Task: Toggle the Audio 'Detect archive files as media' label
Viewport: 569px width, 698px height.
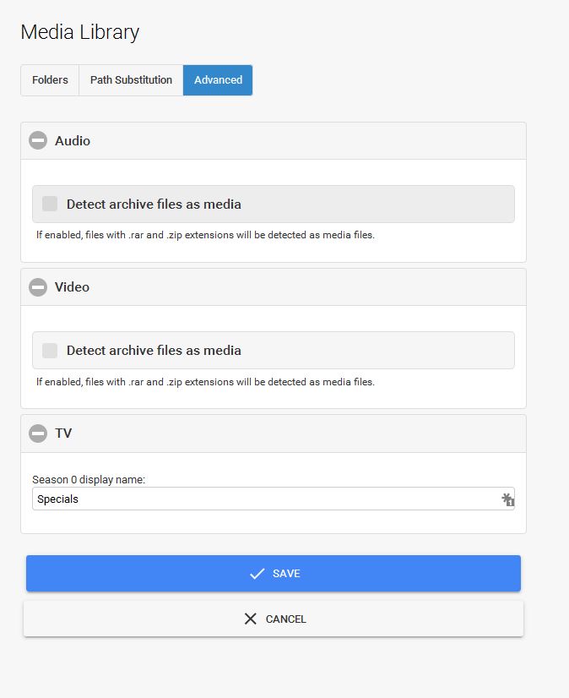Action: [x=154, y=204]
